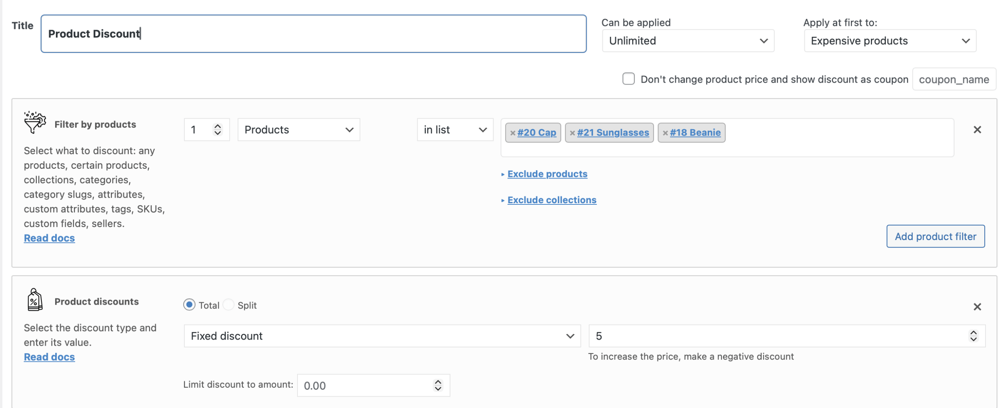Image resolution: width=1002 pixels, height=408 pixels.
Task: Expand the Exclude collections section
Action: (551, 200)
